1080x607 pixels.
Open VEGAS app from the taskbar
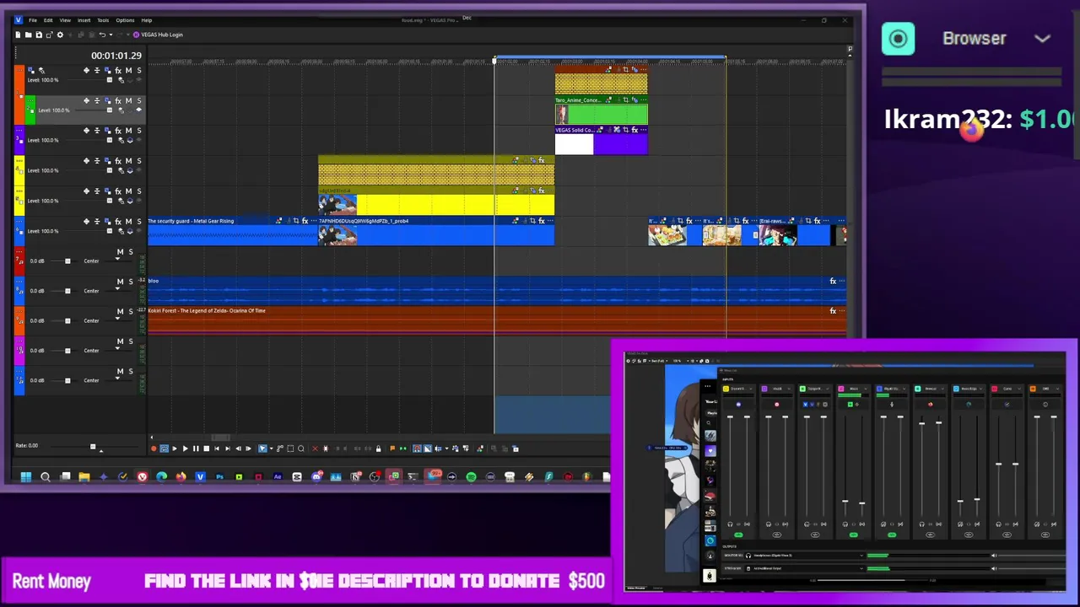click(x=200, y=477)
